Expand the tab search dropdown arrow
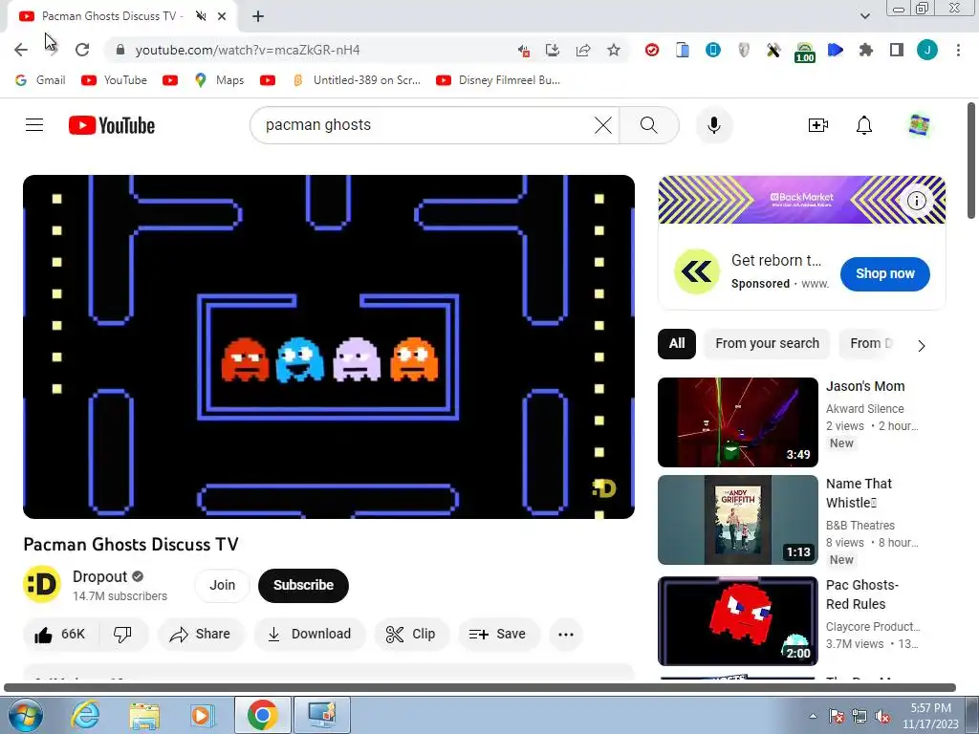The image size is (979, 734). click(x=864, y=16)
